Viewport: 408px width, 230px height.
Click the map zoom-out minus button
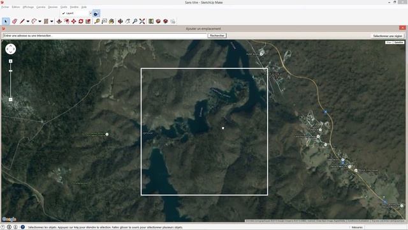pos(10,100)
